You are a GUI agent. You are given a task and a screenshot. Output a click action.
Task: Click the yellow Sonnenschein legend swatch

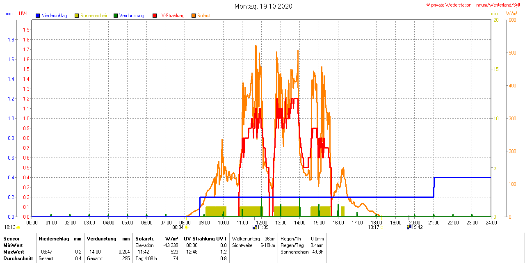(x=77, y=16)
